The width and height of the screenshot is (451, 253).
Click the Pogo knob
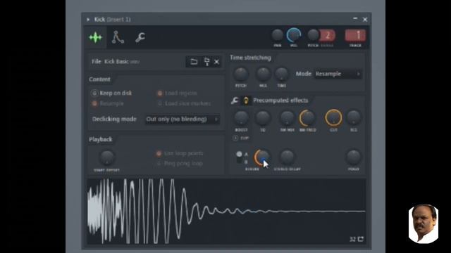pyautogui.click(x=354, y=157)
